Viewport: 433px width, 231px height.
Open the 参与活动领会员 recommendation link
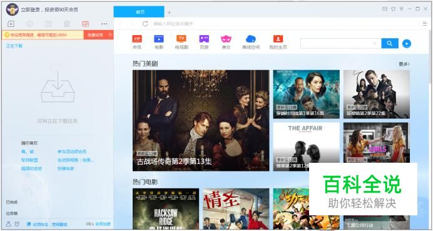pos(72,151)
